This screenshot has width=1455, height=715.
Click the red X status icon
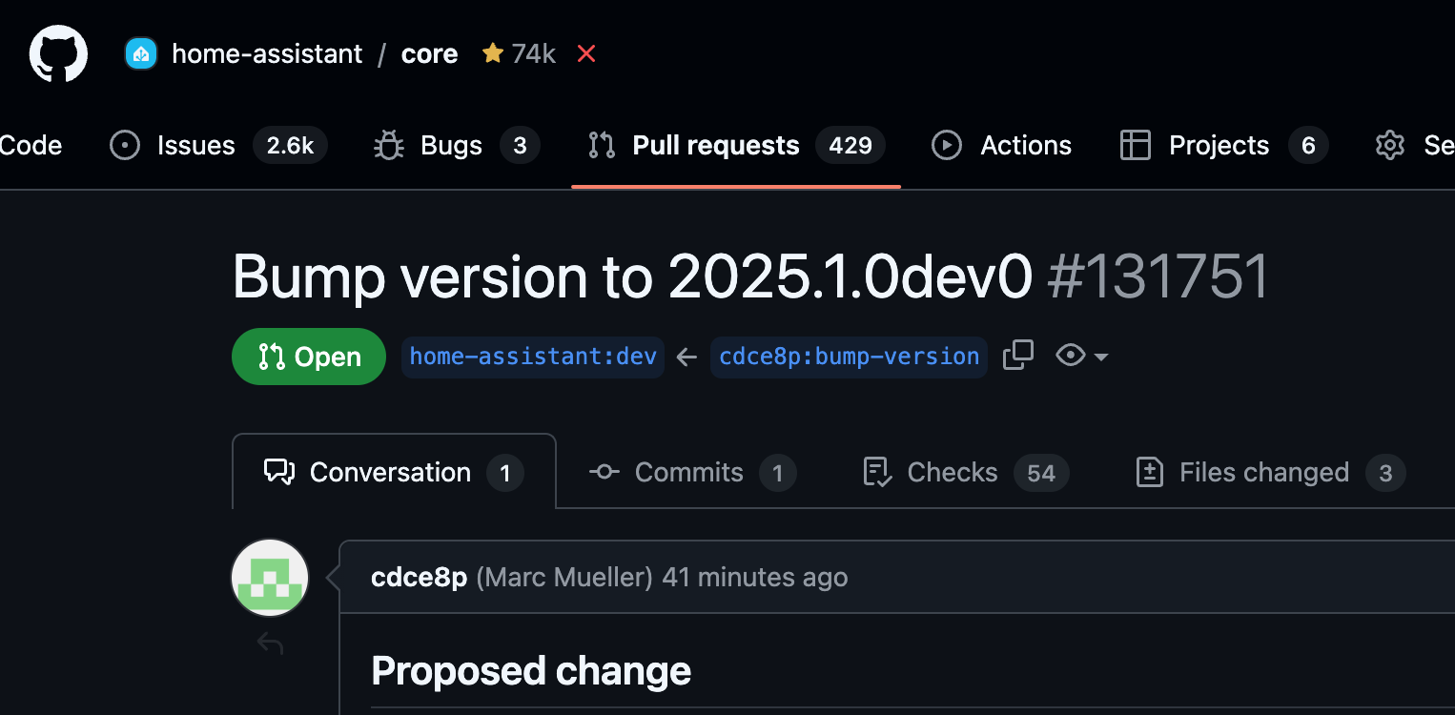click(x=586, y=54)
